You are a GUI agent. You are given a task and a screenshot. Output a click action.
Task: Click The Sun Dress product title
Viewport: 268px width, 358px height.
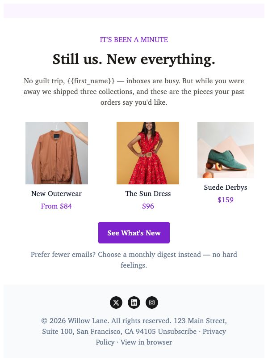[x=148, y=194]
